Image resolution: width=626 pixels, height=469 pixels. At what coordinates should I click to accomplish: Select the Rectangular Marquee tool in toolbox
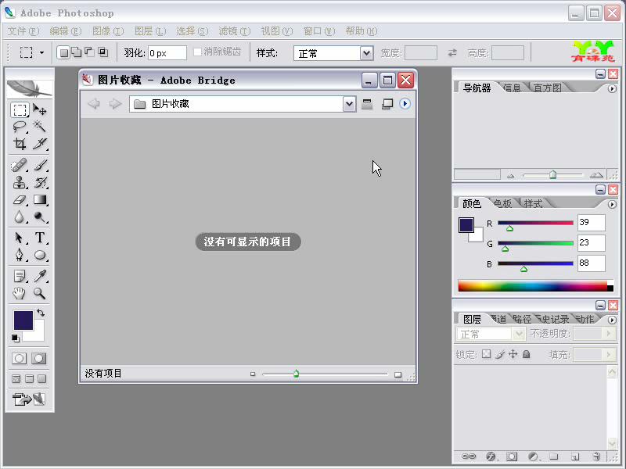tap(20, 109)
